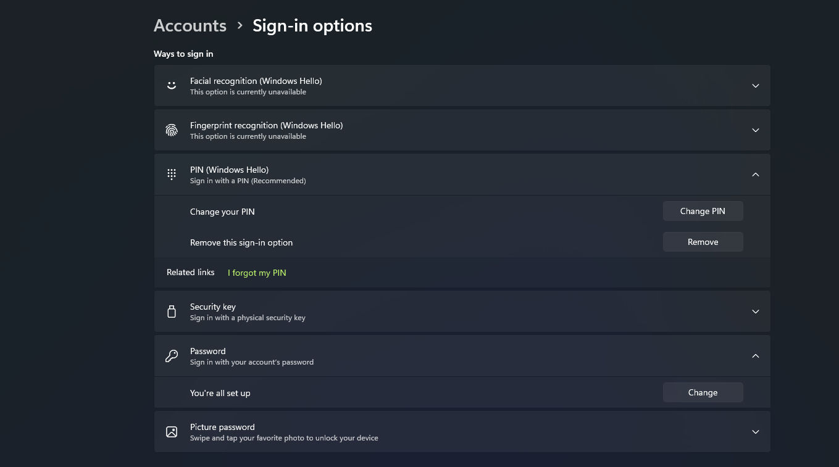The height and width of the screenshot is (467, 839).
Task: Expand the Security key section chevron
Action: click(x=755, y=312)
